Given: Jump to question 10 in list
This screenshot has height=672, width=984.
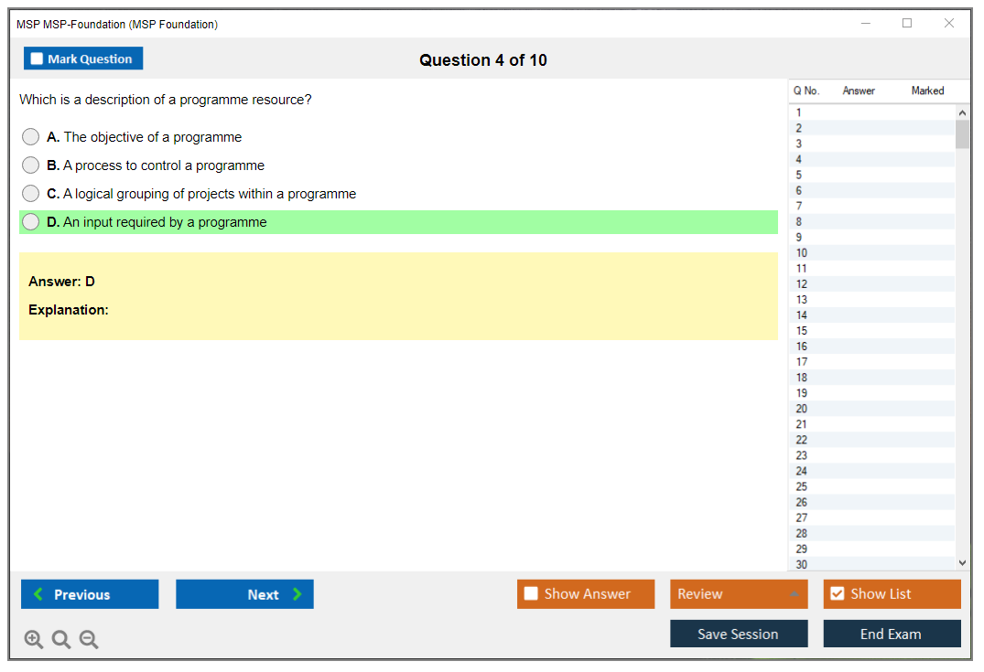Looking at the screenshot, I should click(x=802, y=253).
